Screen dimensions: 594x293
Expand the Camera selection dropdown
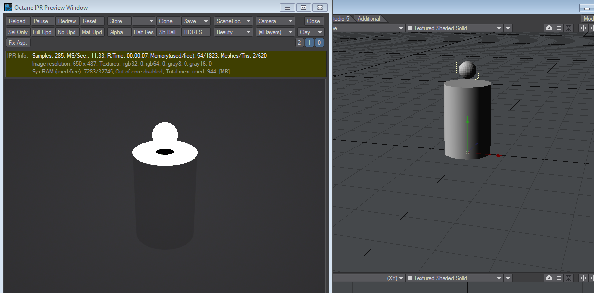[275, 21]
